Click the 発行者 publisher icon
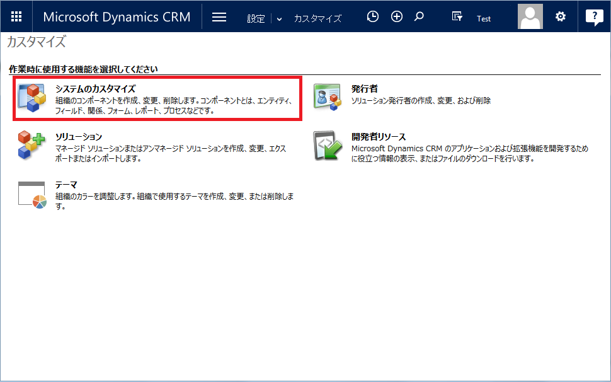The image size is (611, 382). (x=328, y=97)
